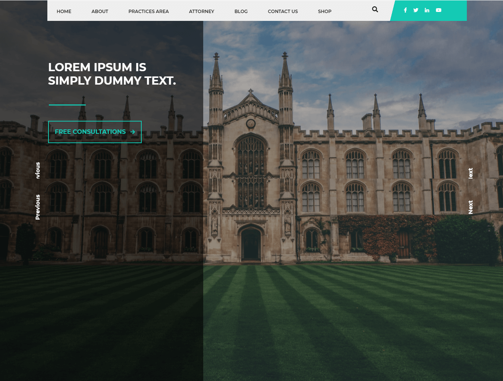Visit the LinkedIn social icon
Screen dimensions: 503x381
[x=427, y=10]
